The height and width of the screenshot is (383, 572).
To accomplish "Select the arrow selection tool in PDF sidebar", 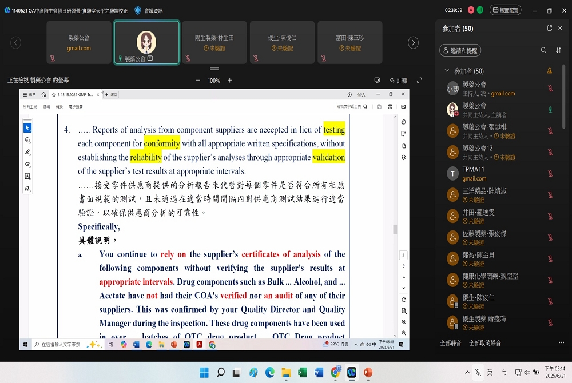I will point(27,128).
